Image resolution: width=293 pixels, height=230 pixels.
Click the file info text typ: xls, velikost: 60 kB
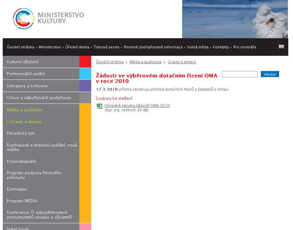pos(126,110)
